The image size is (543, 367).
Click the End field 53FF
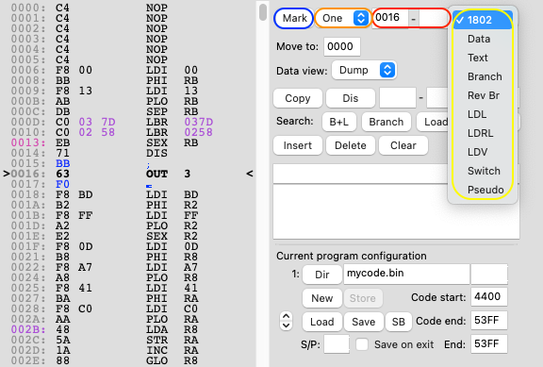489,343
